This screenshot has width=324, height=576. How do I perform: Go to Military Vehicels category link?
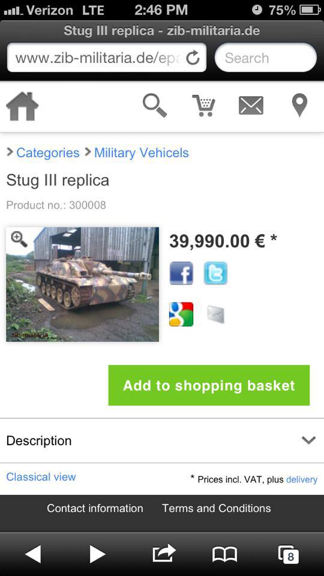click(x=142, y=153)
